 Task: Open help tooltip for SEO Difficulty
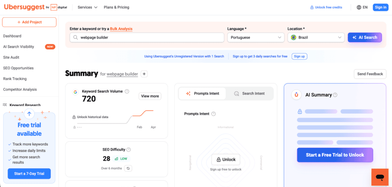pos(129,150)
